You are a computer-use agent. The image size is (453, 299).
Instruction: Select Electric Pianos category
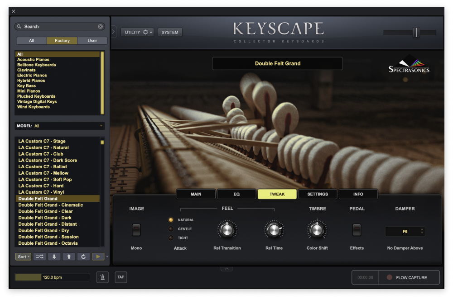coord(32,76)
